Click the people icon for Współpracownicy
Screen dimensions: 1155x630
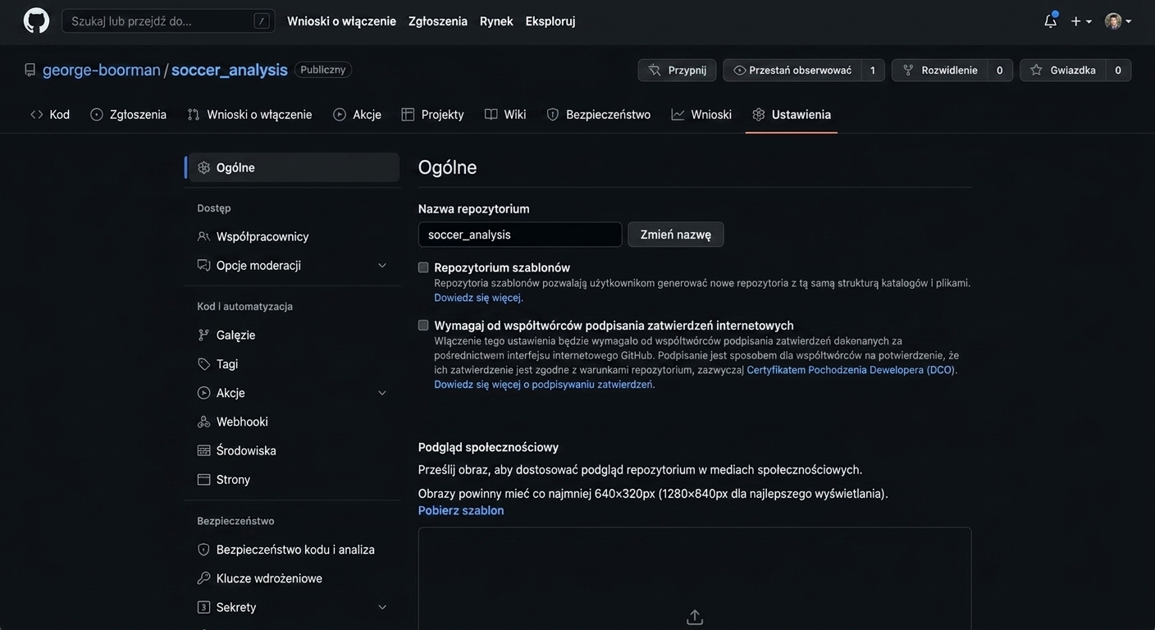[x=204, y=236]
